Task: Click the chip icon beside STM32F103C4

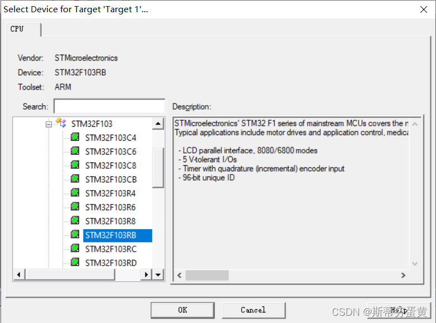Action: pos(75,137)
